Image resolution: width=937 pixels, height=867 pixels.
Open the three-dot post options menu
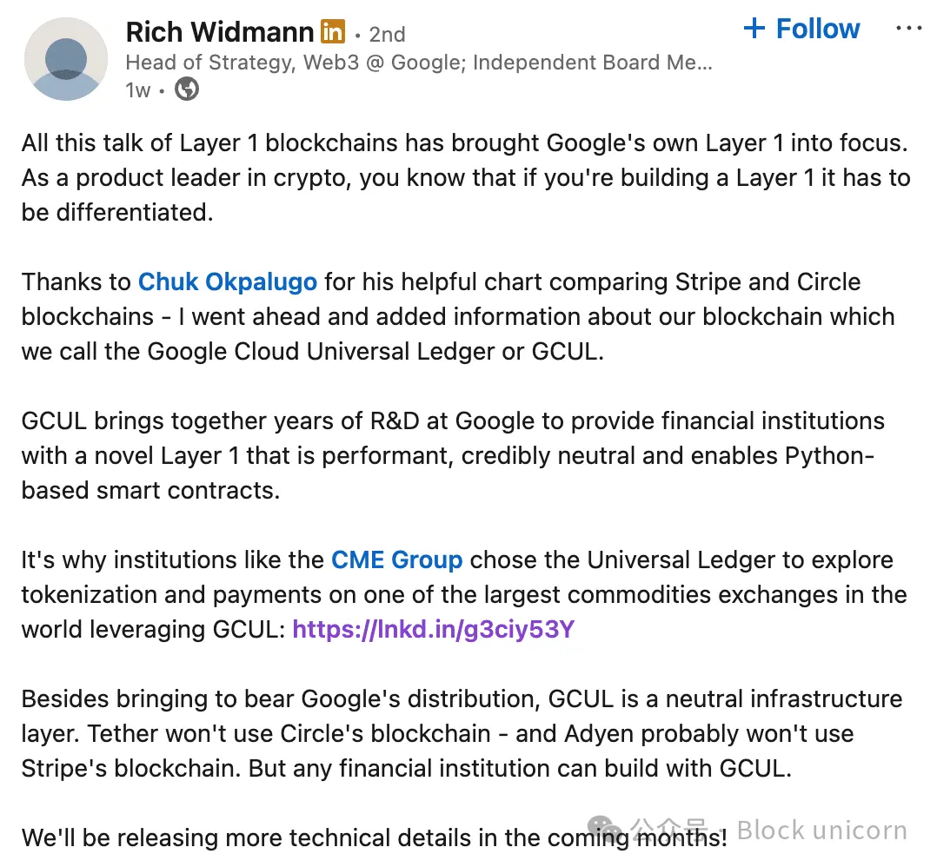point(908,29)
